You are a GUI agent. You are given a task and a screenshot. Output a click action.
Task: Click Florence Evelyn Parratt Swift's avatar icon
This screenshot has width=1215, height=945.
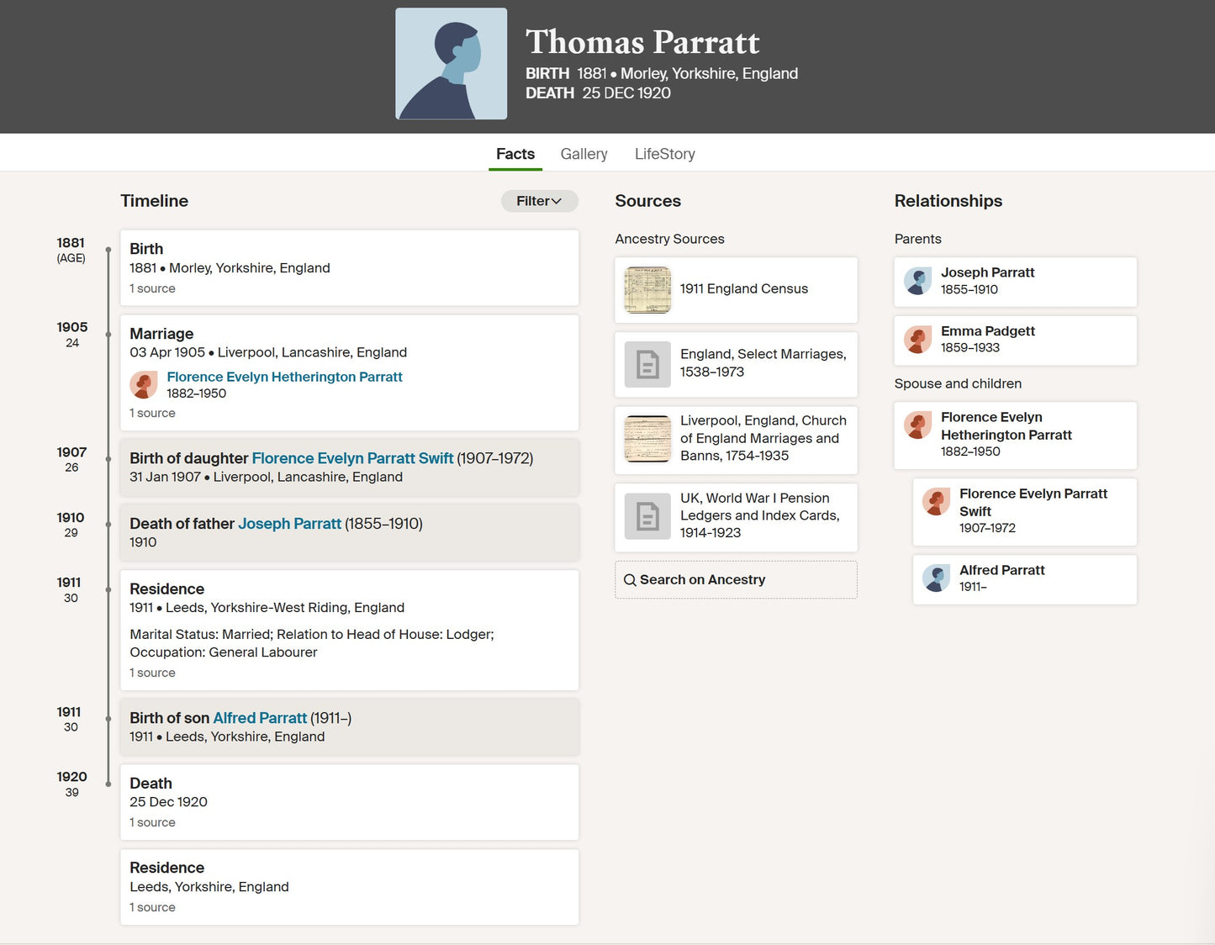(x=936, y=502)
